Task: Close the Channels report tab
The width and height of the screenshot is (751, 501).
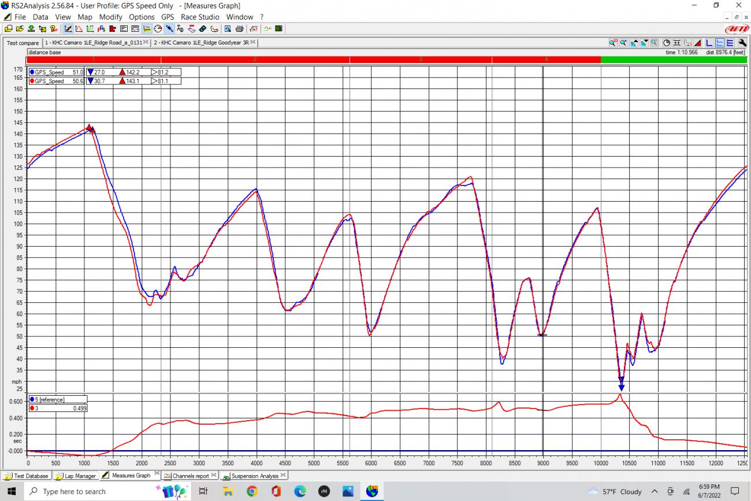Action: pyautogui.click(x=213, y=475)
